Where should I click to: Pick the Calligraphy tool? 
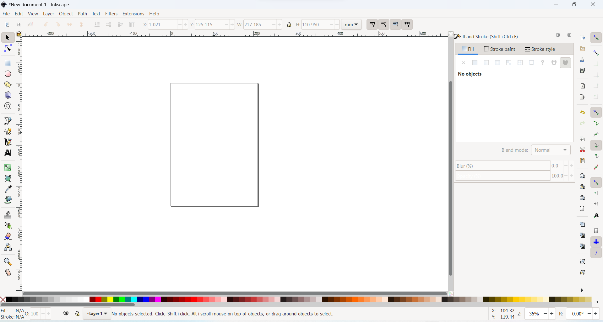(x=7, y=142)
